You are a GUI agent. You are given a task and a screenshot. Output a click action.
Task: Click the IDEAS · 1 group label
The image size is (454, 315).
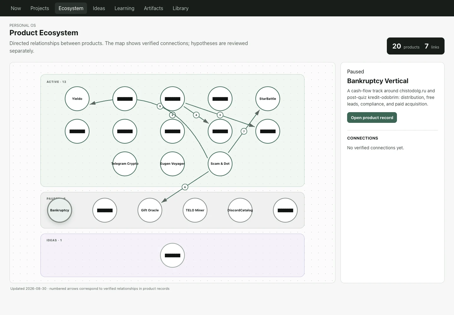[54, 240]
